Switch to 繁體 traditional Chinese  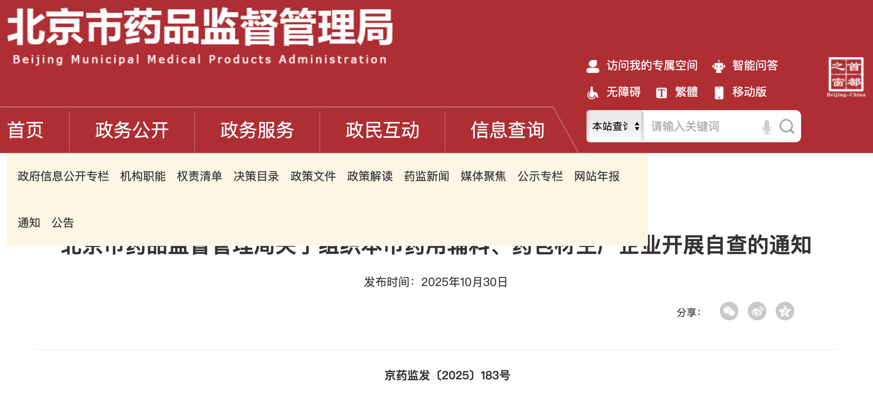tap(686, 92)
